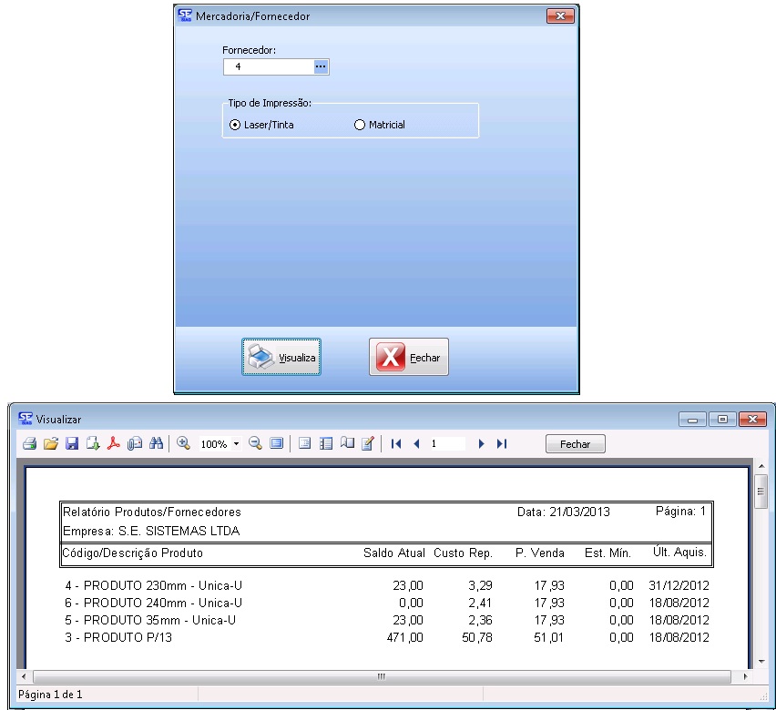Zoom in with plus magnifier

[183, 444]
